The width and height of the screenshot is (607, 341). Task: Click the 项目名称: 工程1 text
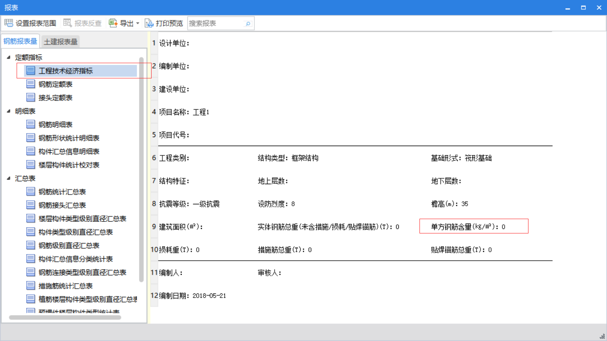pyautogui.click(x=184, y=112)
